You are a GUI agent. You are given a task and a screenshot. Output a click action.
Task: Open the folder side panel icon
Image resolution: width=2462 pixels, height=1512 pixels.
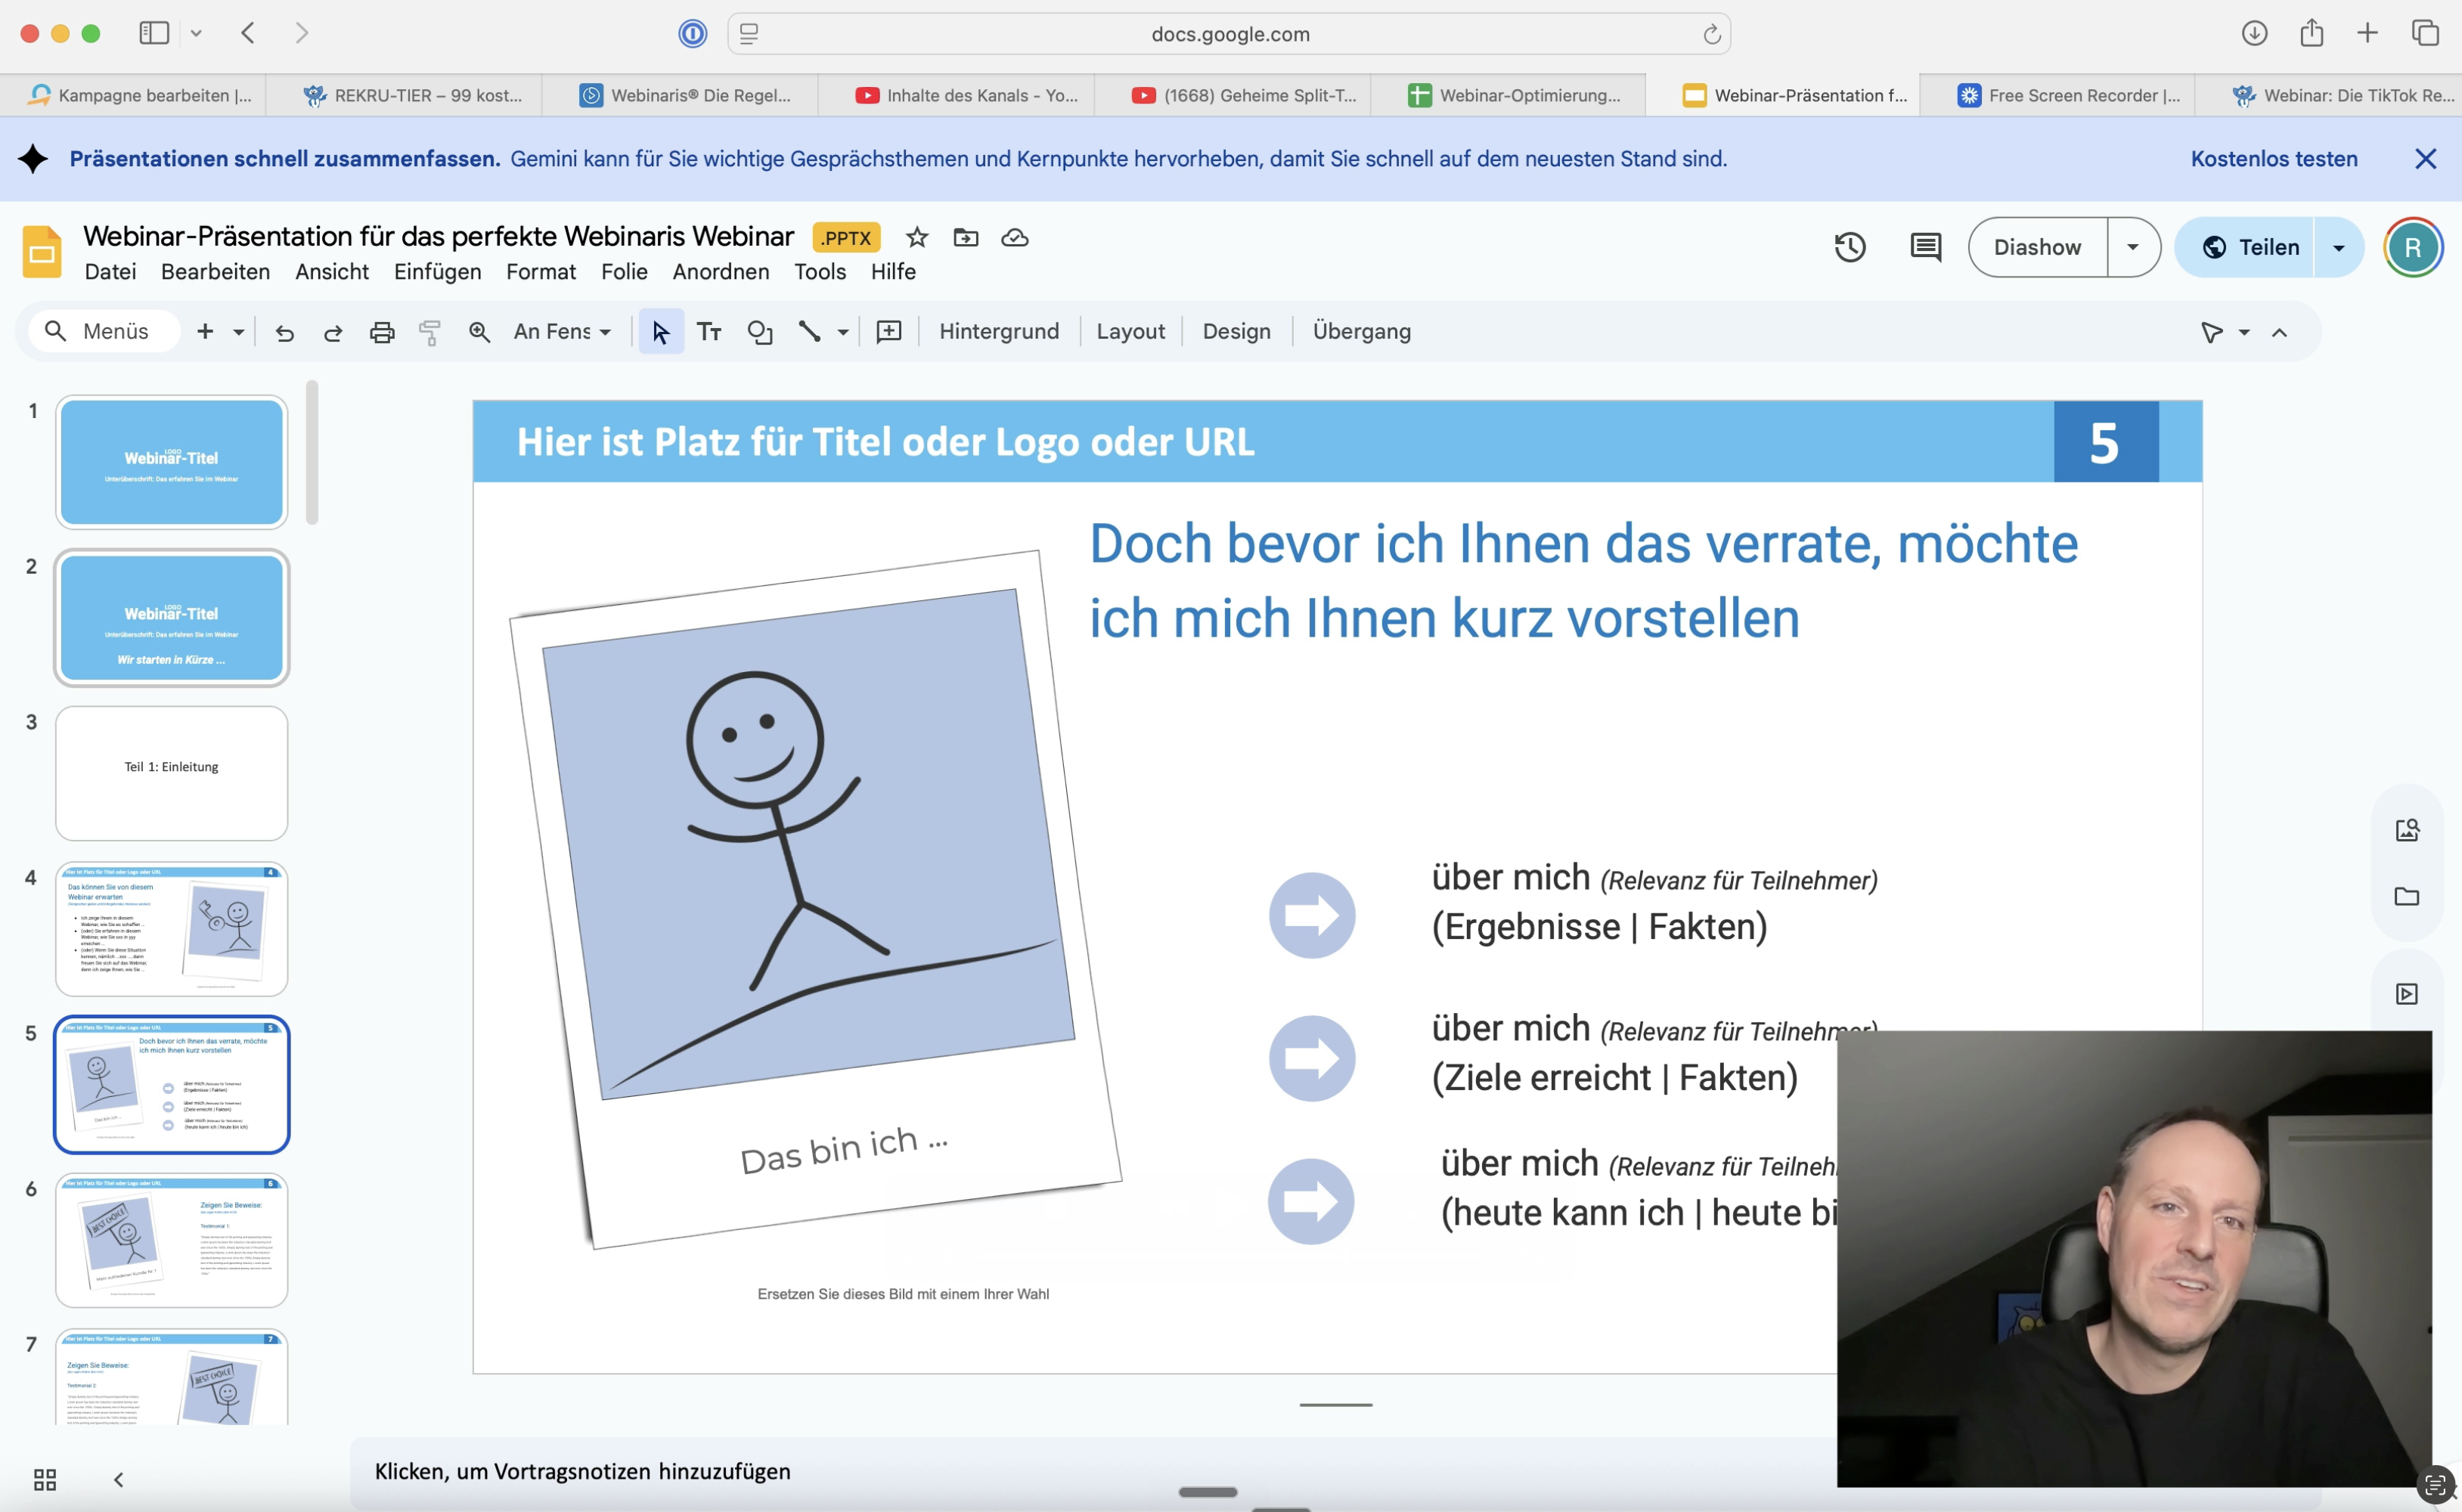click(2407, 896)
